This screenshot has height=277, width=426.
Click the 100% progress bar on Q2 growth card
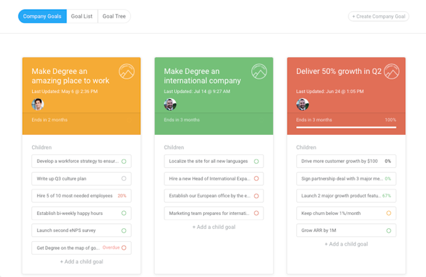click(x=346, y=127)
